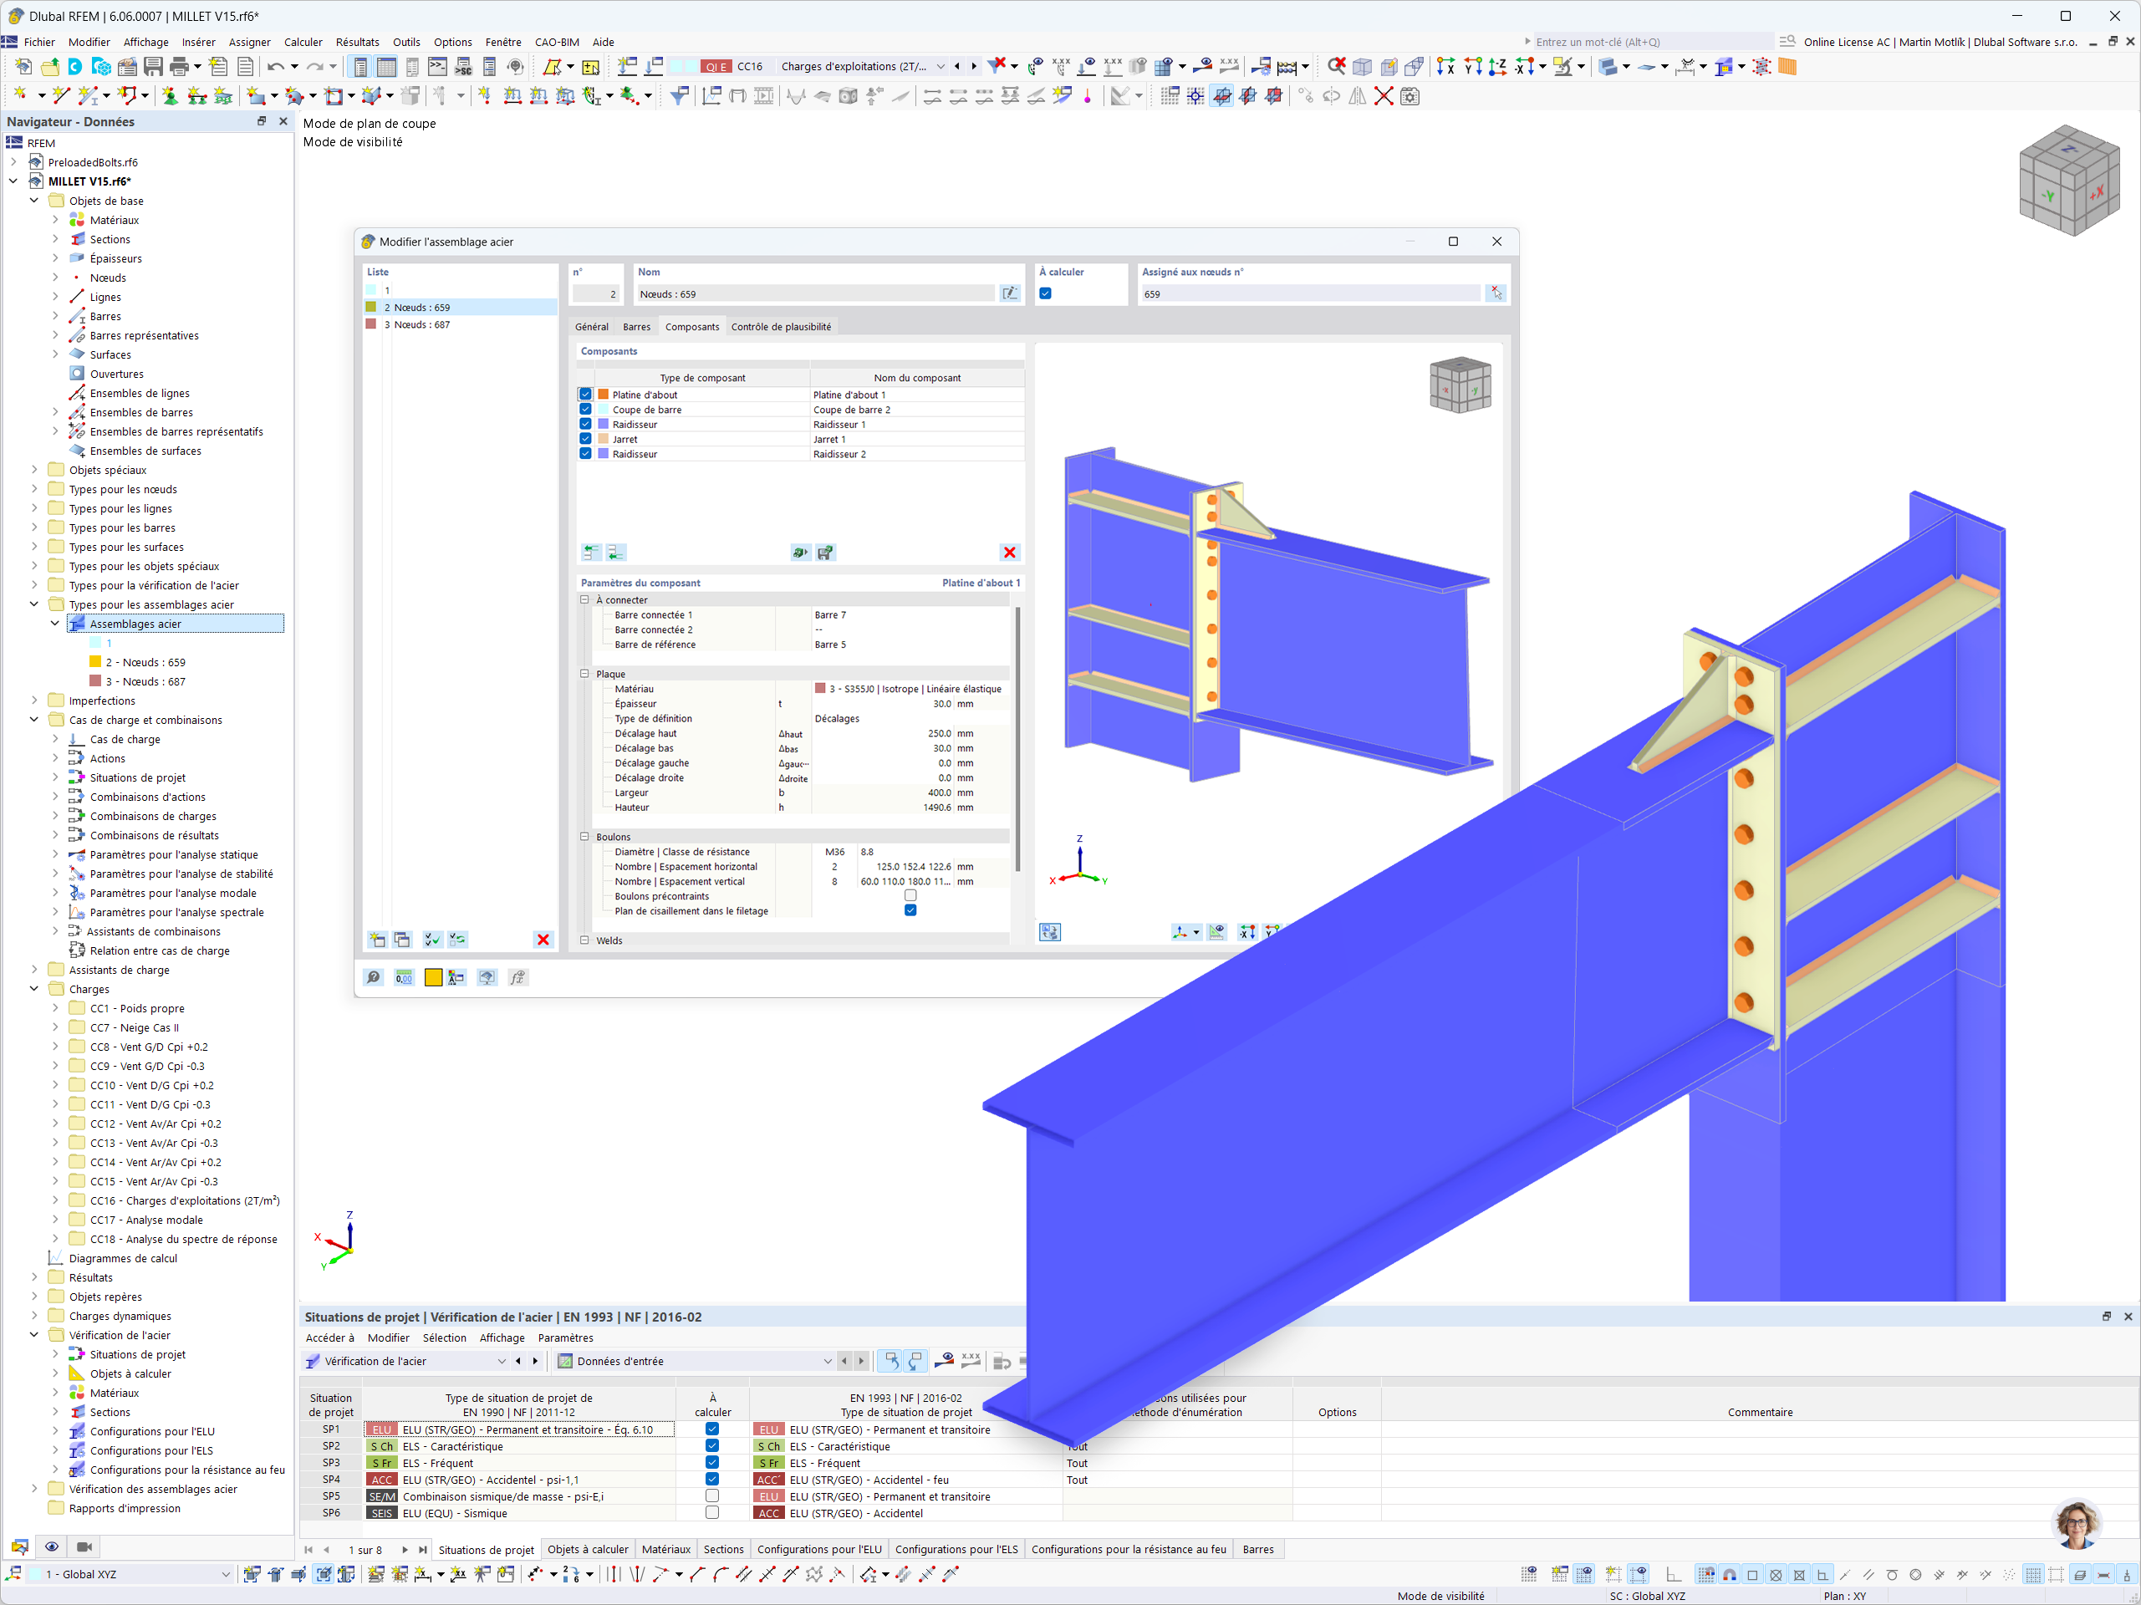
Task: Open Configurations pour l'ELU bottom tab
Action: [818, 1550]
